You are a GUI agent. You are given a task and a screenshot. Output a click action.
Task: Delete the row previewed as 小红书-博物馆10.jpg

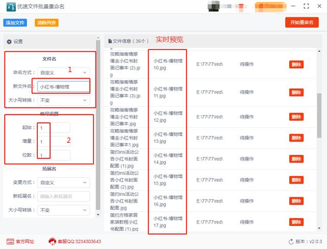coord(296,64)
